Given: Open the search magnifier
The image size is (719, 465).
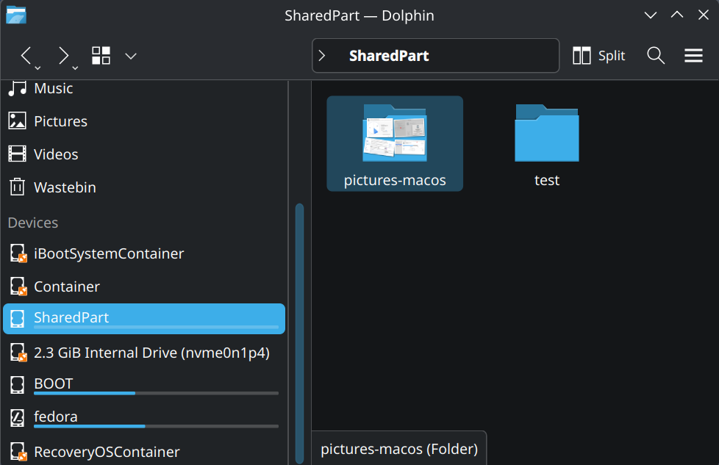Looking at the screenshot, I should click(656, 55).
